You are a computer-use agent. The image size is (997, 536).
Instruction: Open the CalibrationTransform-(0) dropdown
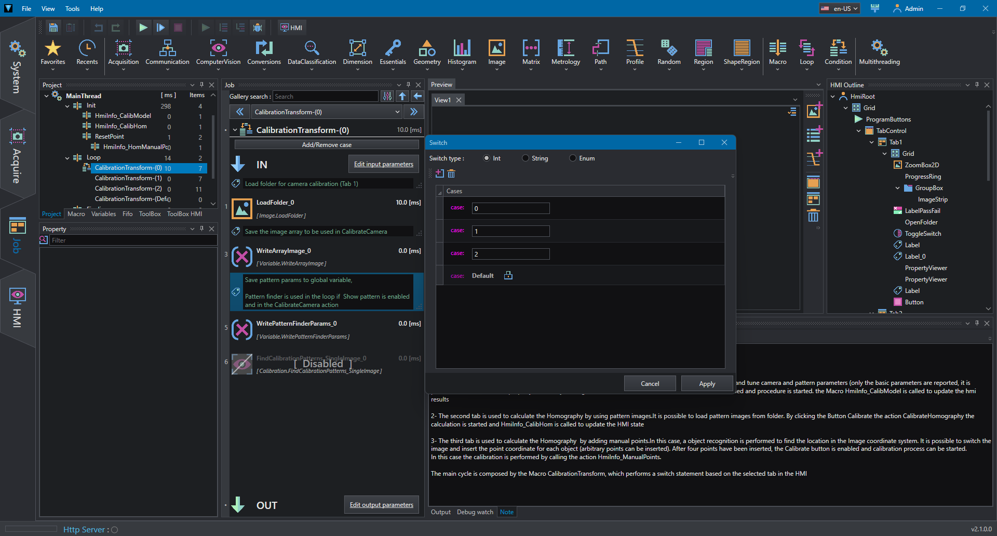[327, 112]
